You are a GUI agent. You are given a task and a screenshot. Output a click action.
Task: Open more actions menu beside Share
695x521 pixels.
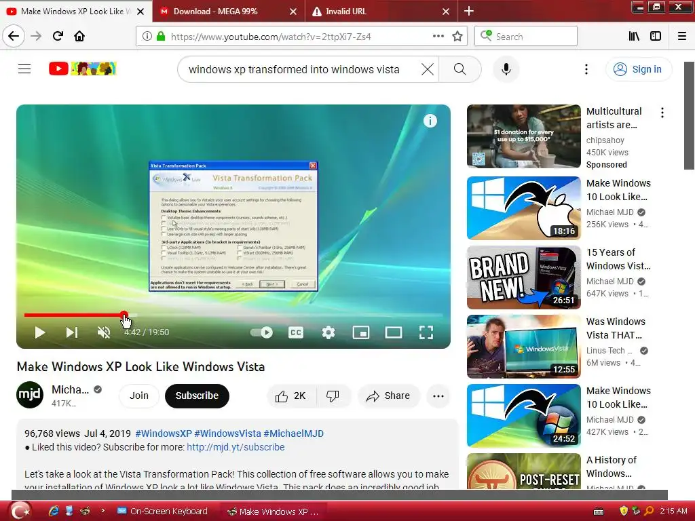click(438, 396)
